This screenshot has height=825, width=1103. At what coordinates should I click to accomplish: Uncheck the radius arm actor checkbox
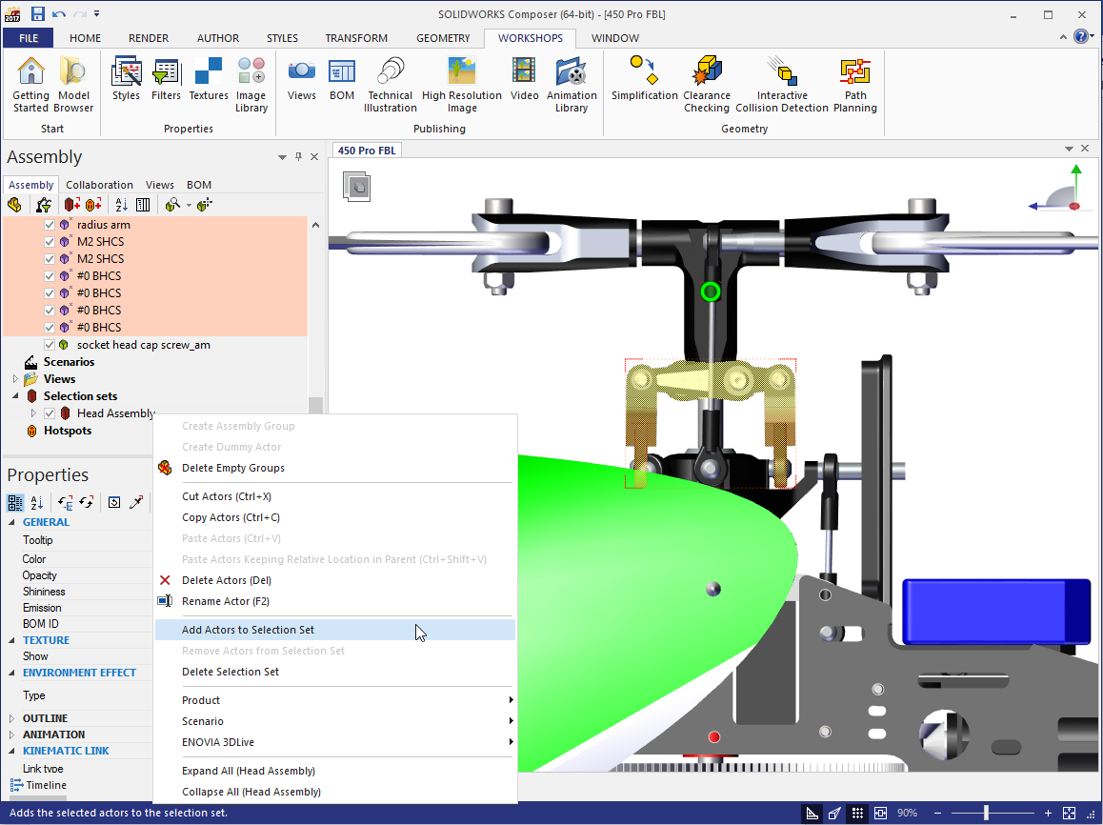coord(50,225)
